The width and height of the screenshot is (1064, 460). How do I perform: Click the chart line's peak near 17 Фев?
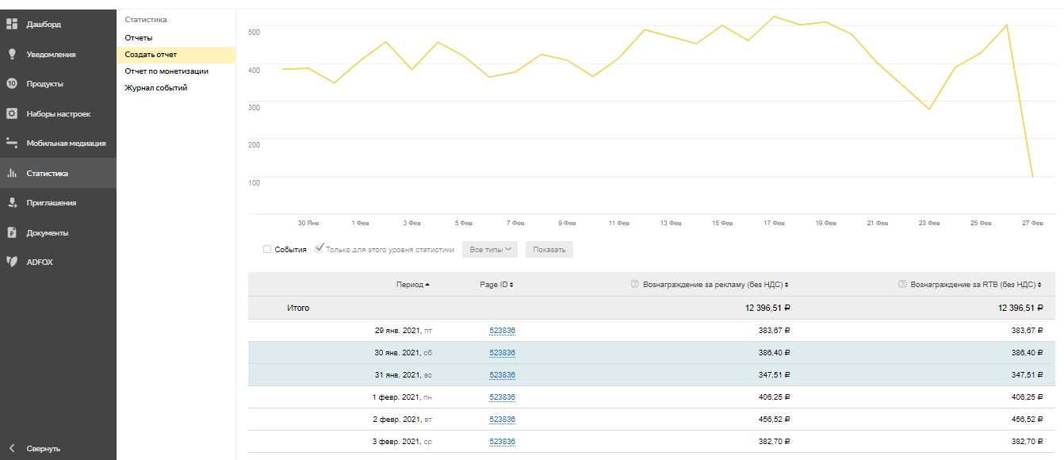[774, 17]
